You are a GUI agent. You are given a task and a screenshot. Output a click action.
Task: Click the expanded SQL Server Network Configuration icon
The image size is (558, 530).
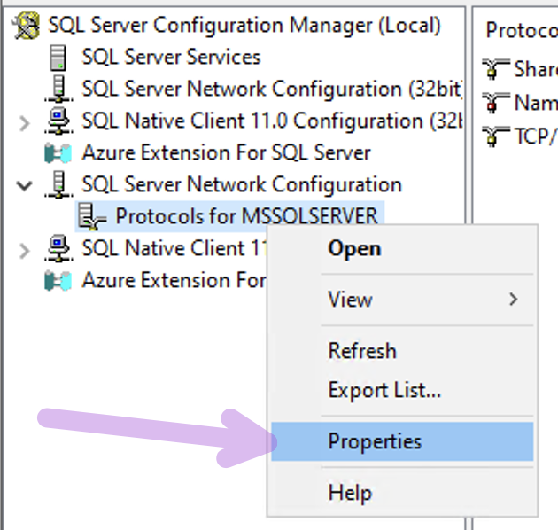tap(58, 184)
